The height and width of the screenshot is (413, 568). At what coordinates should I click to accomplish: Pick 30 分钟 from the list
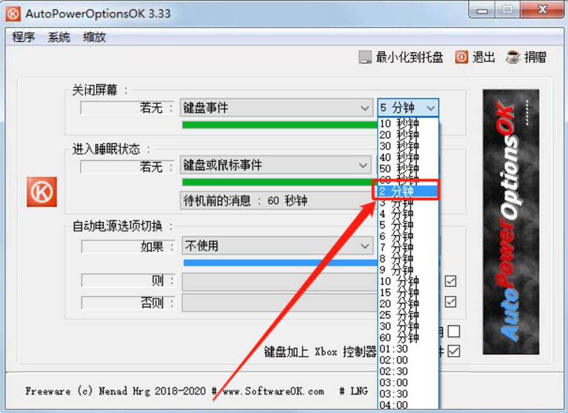click(x=408, y=326)
